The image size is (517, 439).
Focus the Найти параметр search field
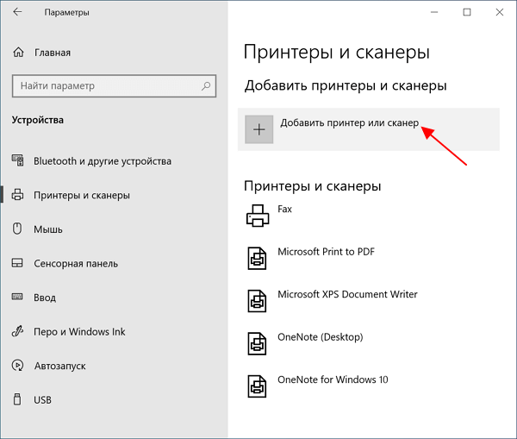click(114, 86)
